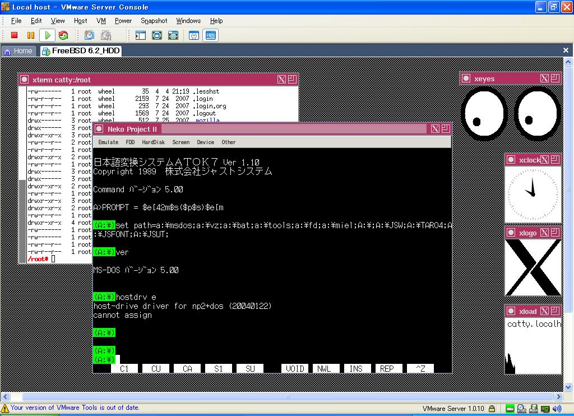Open the Windows menu
Viewport: 574px width, 416px height.
pyautogui.click(x=188, y=21)
